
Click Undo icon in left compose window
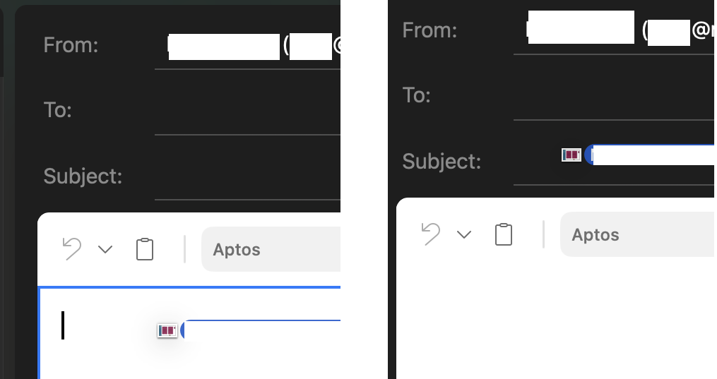71,249
